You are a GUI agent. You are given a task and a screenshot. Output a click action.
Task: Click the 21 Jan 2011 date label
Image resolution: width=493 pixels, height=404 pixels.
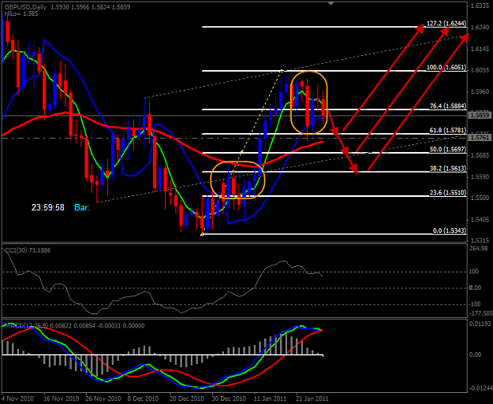(312, 398)
